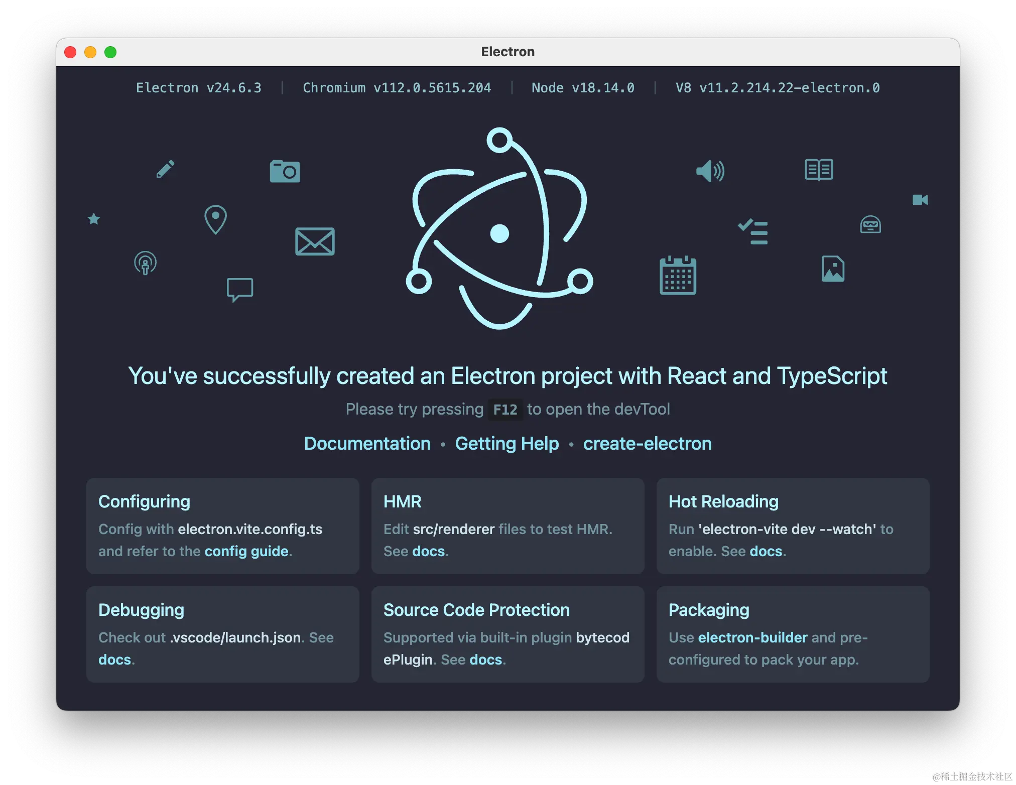1016x785 pixels.
Task: Click the Electron v24.6.3 version text
Action: (199, 88)
